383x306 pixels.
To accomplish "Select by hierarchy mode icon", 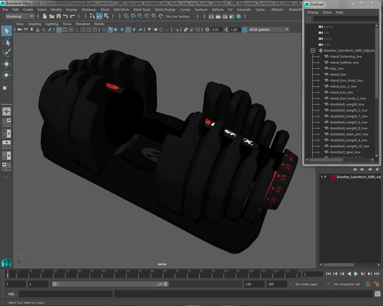I will (x=92, y=16).
